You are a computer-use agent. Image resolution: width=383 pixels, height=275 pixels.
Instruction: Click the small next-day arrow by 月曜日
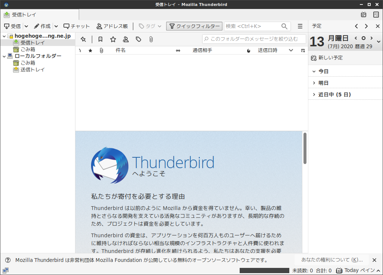(x=371, y=38)
